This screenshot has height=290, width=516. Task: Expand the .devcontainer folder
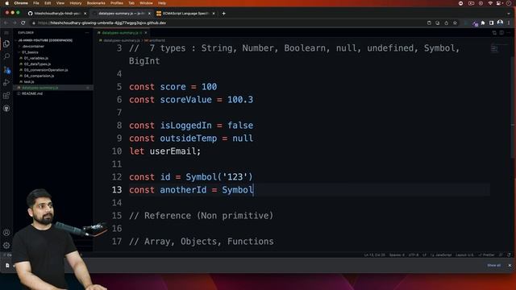(33, 47)
